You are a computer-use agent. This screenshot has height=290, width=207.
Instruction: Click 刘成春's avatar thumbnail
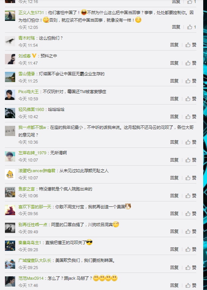10,59
